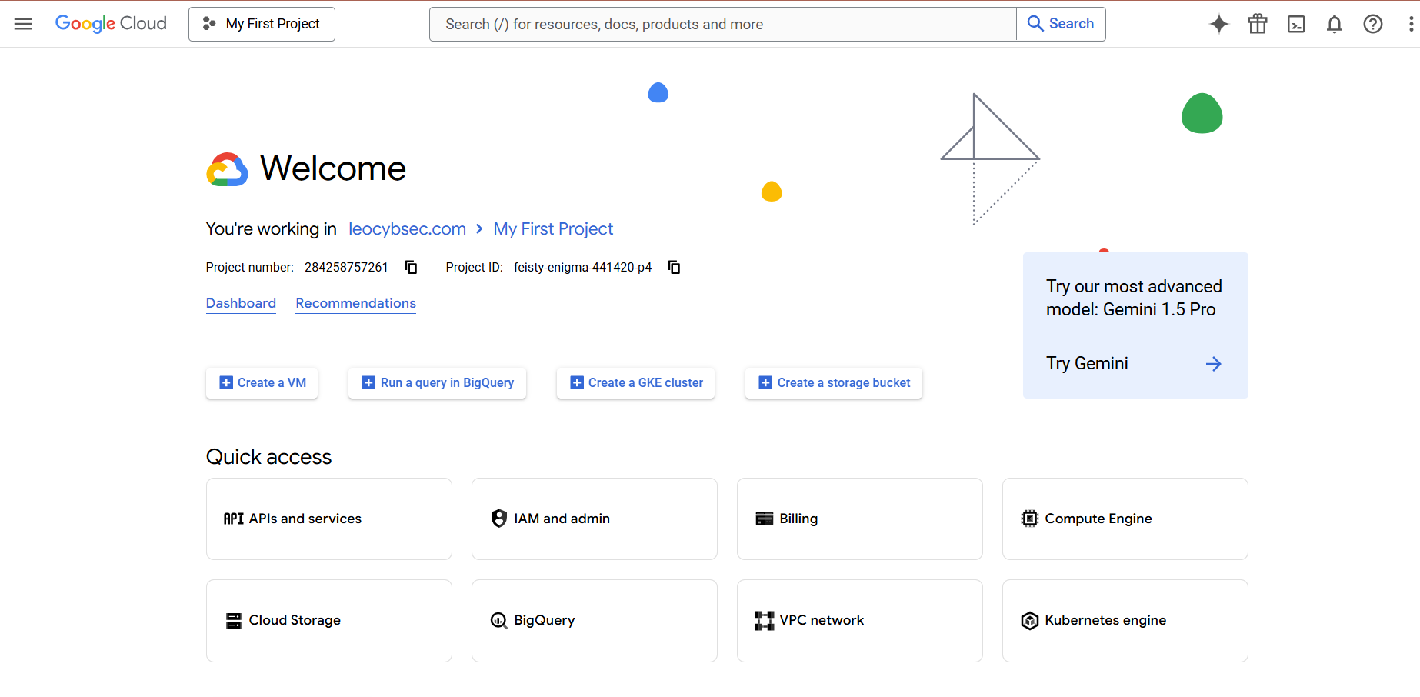Click the VPC network icon
This screenshot has height=697, width=1420.
(x=765, y=621)
